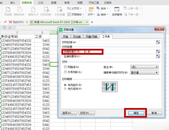Image resolution: width=169 pixels, height=130 pixels.
Task: Click the 取消 button
Action: point(154,113)
